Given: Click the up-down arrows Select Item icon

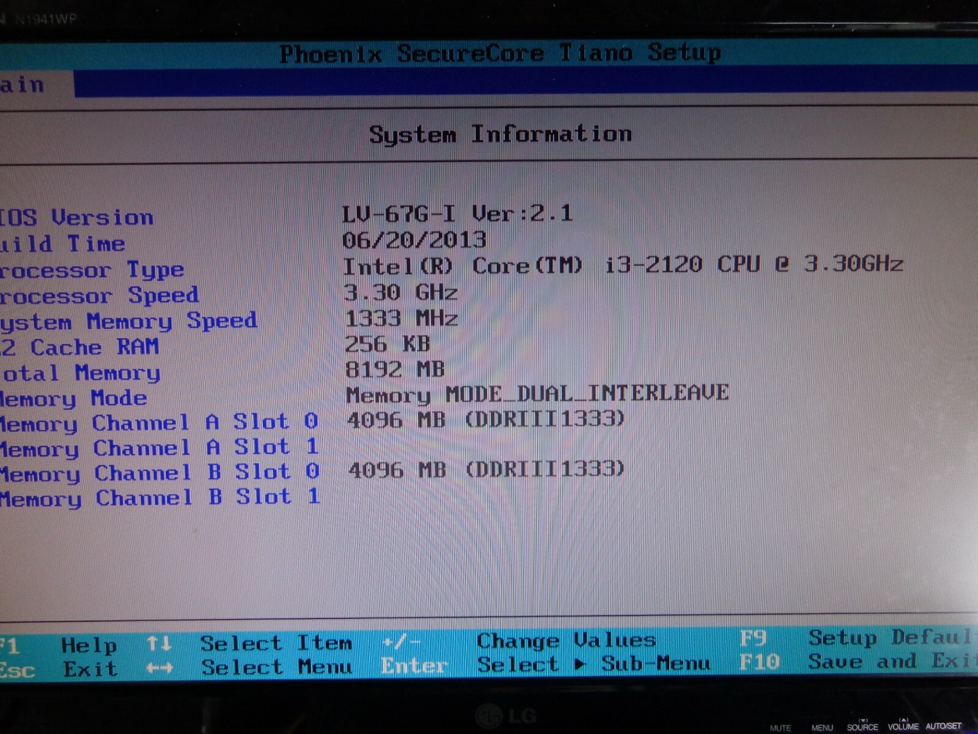Looking at the screenshot, I should tap(159, 643).
